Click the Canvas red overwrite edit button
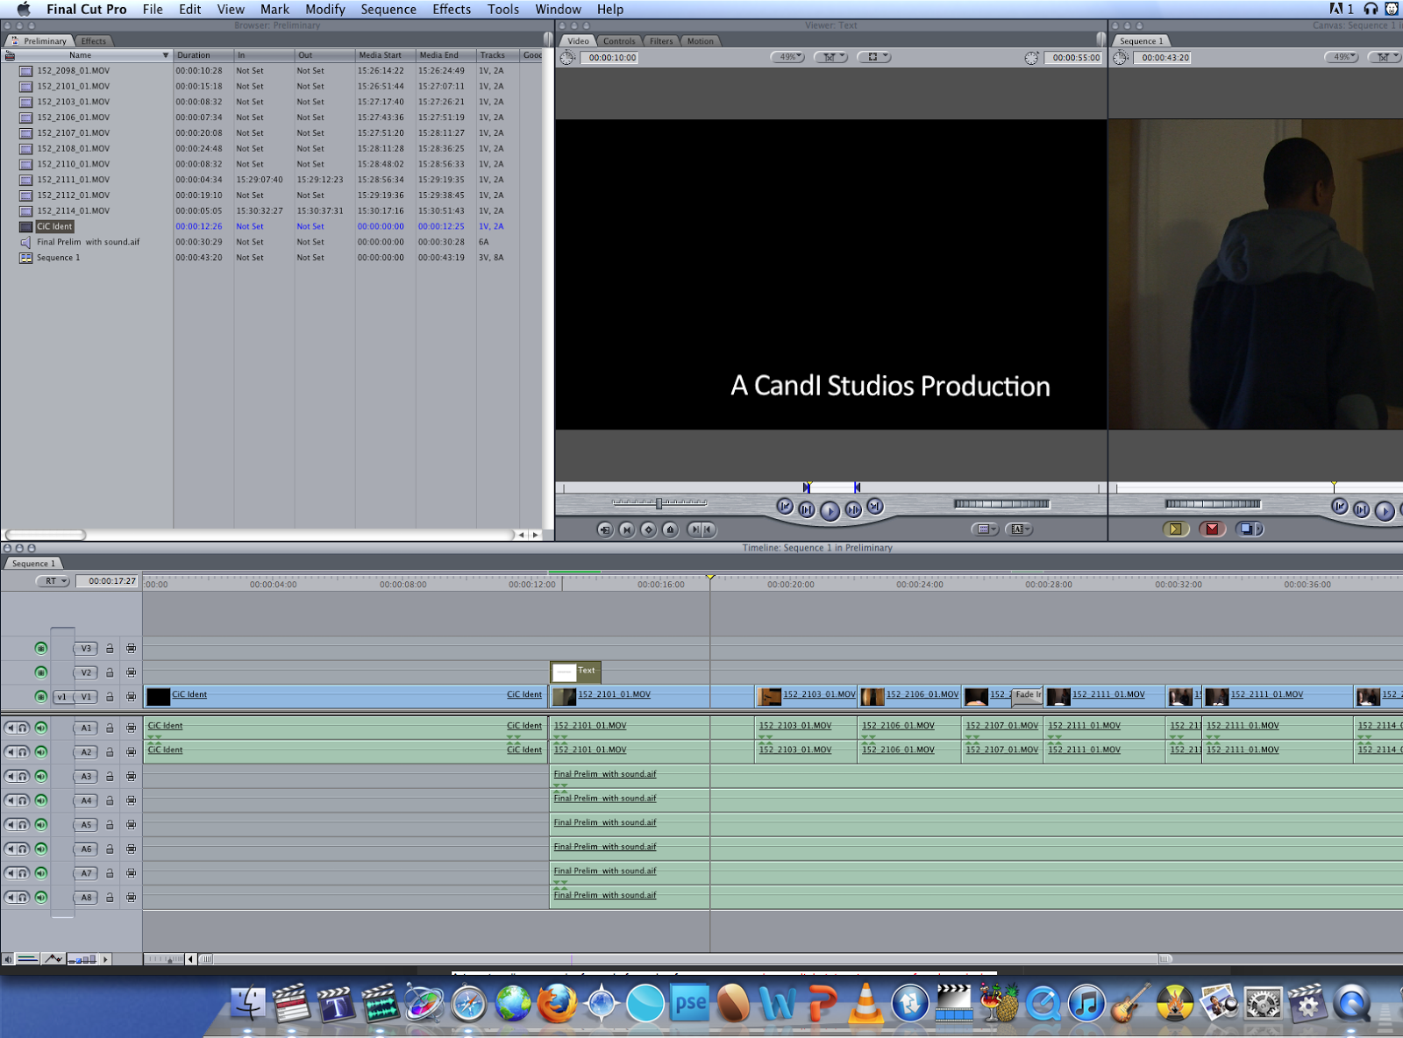The height and width of the screenshot is (1038, 1403). pyautogui.click(x=1213, y=529)
